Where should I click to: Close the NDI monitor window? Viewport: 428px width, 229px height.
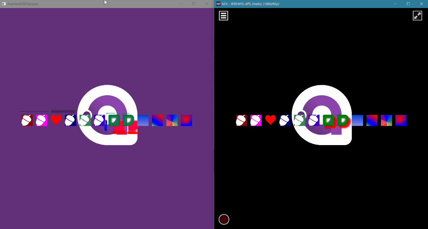[421, 4]
